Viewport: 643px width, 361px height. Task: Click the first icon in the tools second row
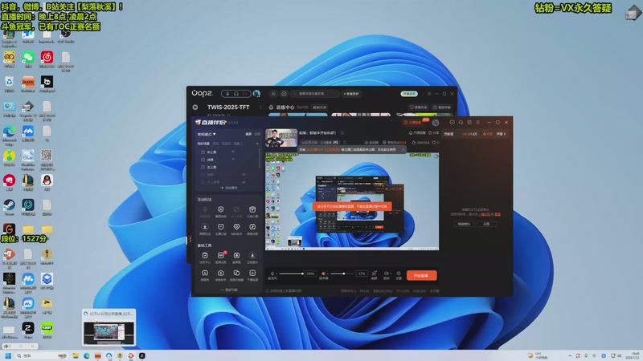[205, 273]
